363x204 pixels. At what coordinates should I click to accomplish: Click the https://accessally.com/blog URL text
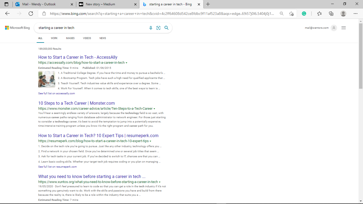pos(81,63)
